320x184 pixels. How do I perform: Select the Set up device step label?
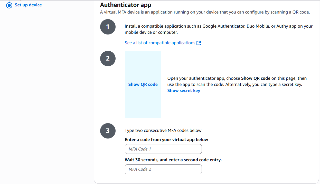pos(28,5)
